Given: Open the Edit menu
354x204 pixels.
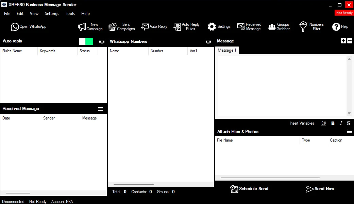Looking at the screenshot, I should 20,14.
